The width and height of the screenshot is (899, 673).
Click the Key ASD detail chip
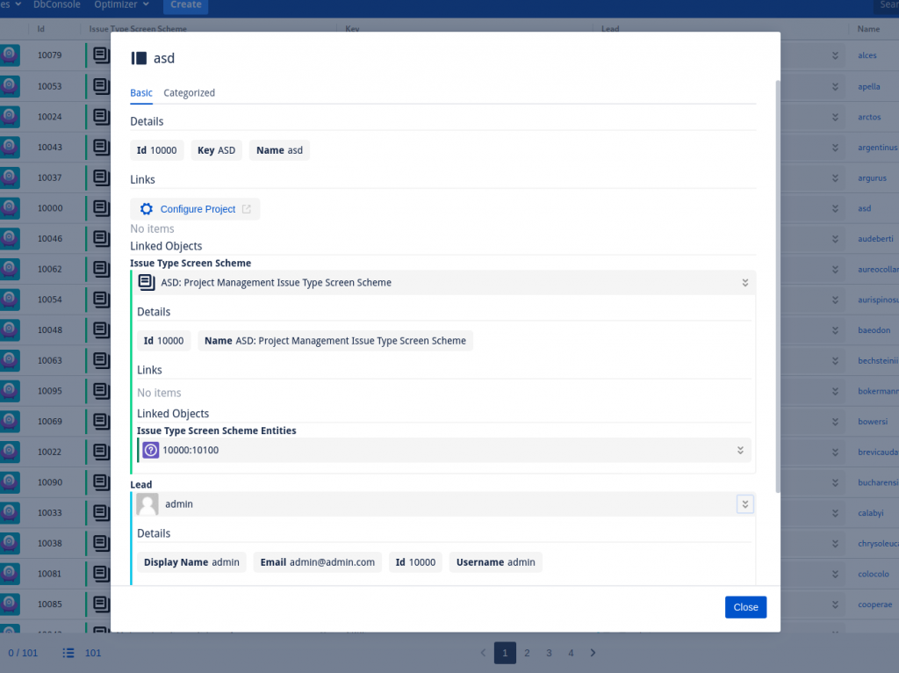click(216, 150)
